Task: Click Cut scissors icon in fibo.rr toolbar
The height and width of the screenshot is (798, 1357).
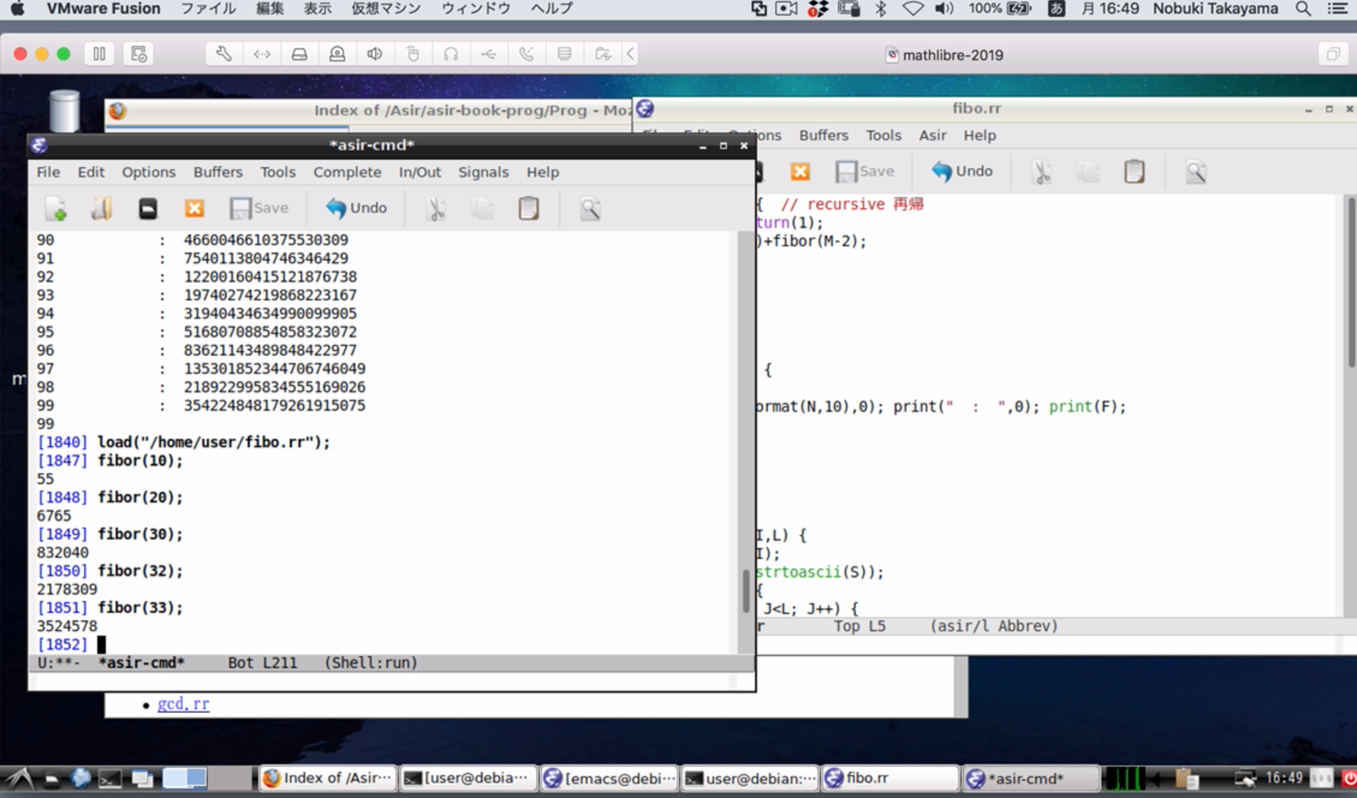Action: (1041, 172)
